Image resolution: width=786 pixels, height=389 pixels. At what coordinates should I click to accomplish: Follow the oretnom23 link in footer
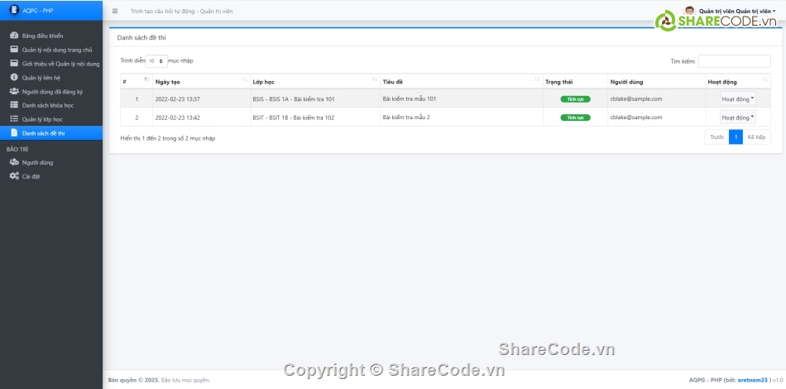coord(753,380)
